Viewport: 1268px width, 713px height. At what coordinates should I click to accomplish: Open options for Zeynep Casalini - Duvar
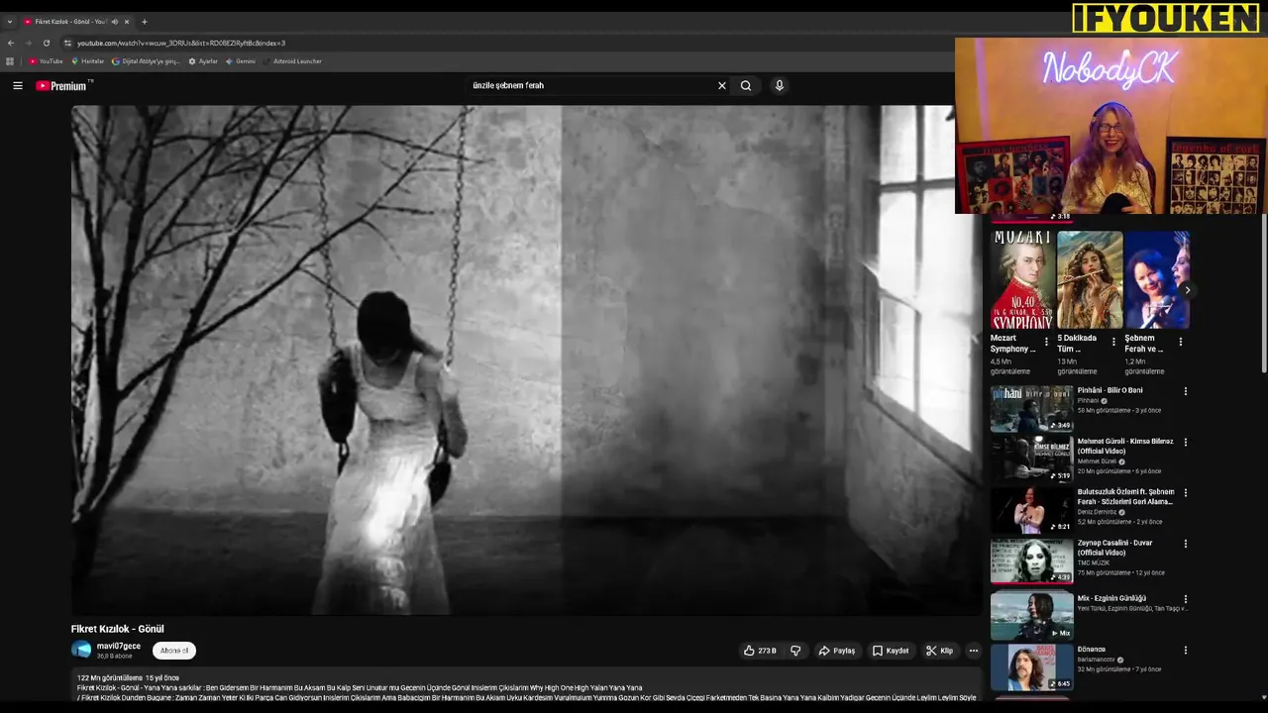1185,544
